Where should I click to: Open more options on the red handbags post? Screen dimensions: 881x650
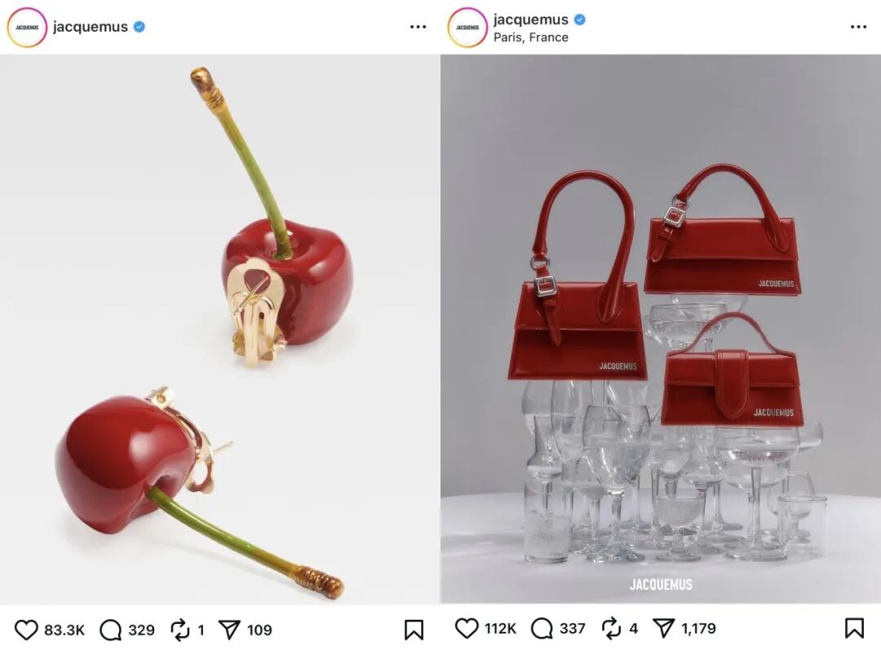[x=858, y=27]
